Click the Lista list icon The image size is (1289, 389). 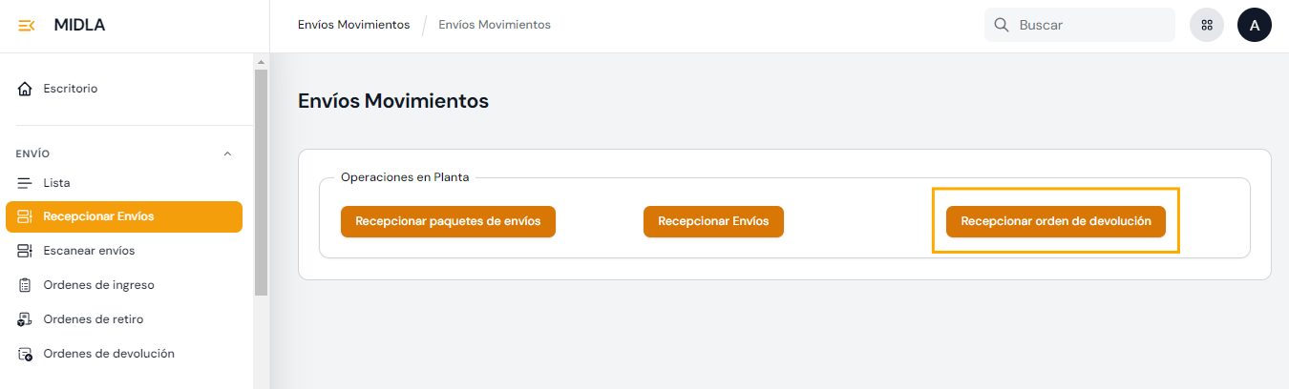tap(26, 183)
